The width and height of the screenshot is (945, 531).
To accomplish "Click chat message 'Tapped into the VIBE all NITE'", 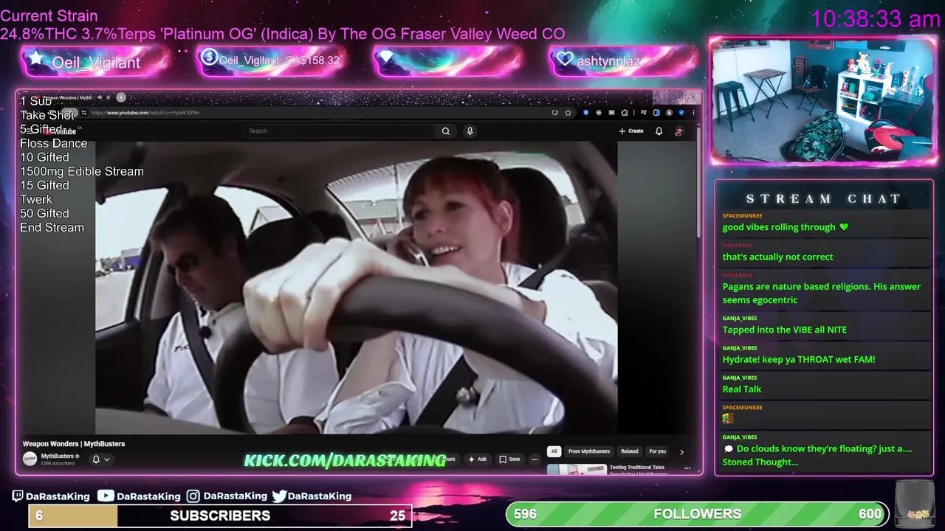I will tap(784, 330).
